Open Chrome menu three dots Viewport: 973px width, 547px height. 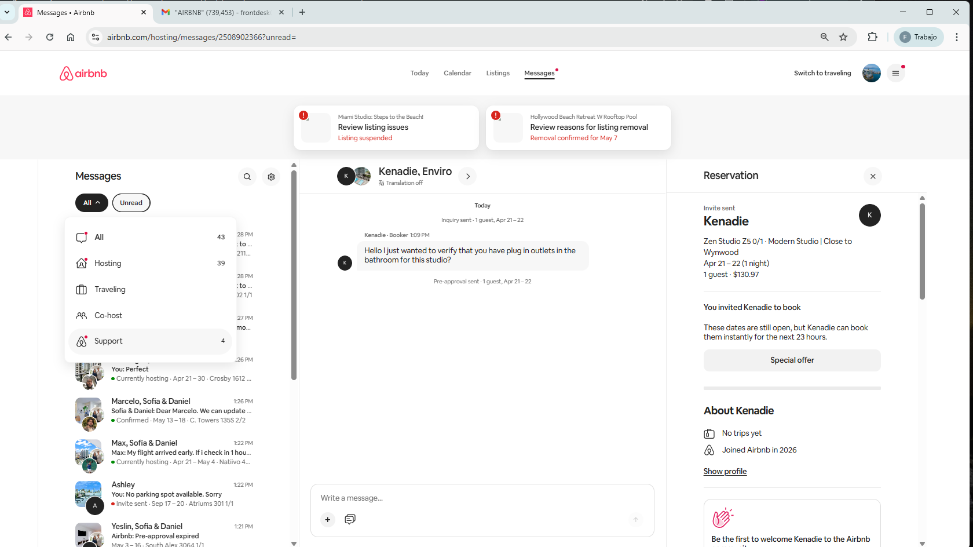pos(957,37)
